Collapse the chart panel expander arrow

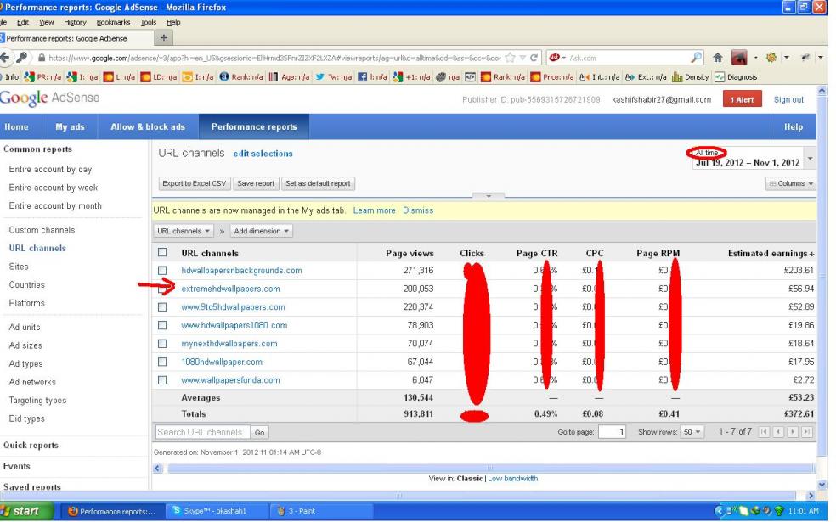point(489,197)
